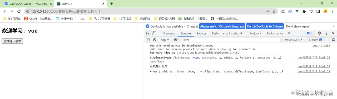Viewport: 337px width, 99px height.
Task: Open the Chrome profile avatar
Action: click(x=325, y=11)
